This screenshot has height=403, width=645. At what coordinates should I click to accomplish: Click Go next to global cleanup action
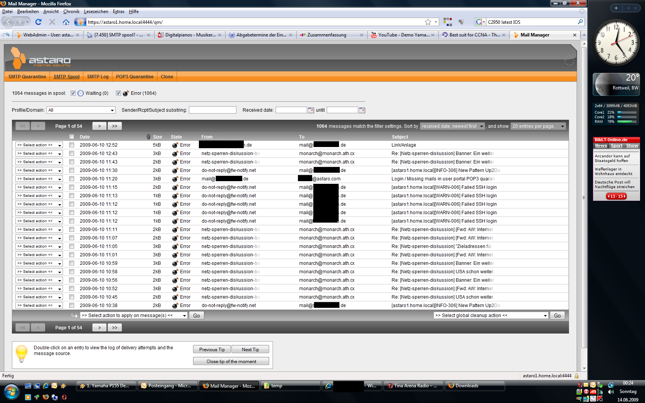coord(557,315)
